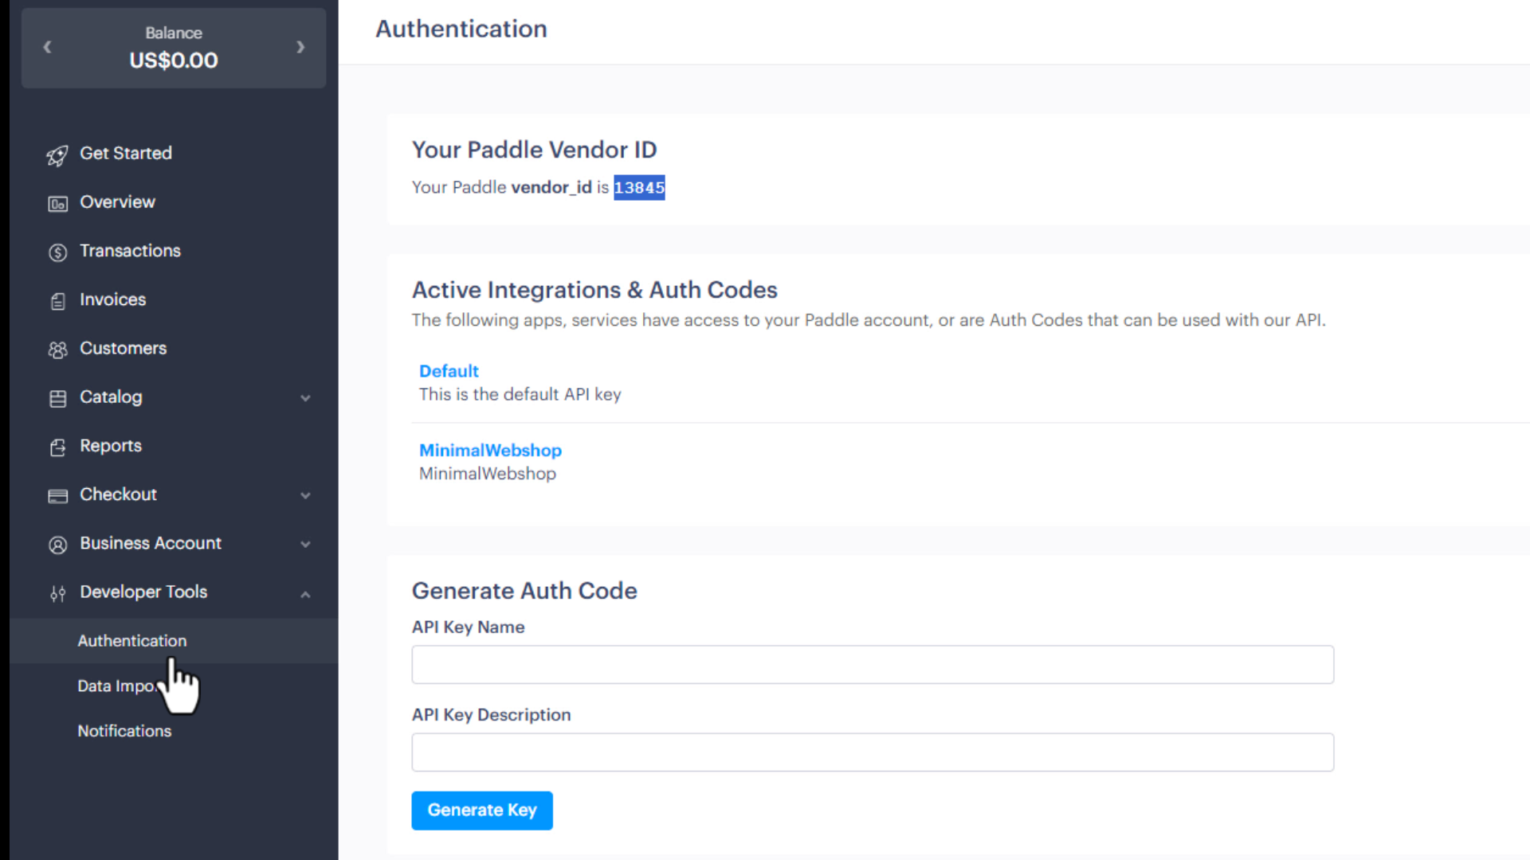
Task: Click the Transactions dollar icon
Action: [57, 252]
